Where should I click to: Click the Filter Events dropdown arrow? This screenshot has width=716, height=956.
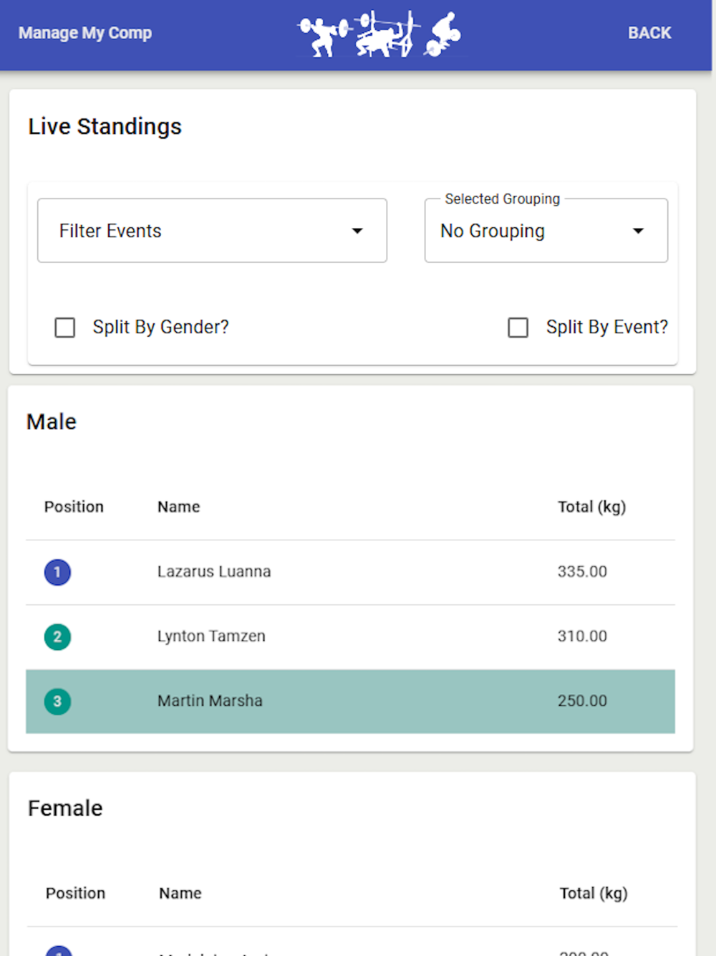357,231
